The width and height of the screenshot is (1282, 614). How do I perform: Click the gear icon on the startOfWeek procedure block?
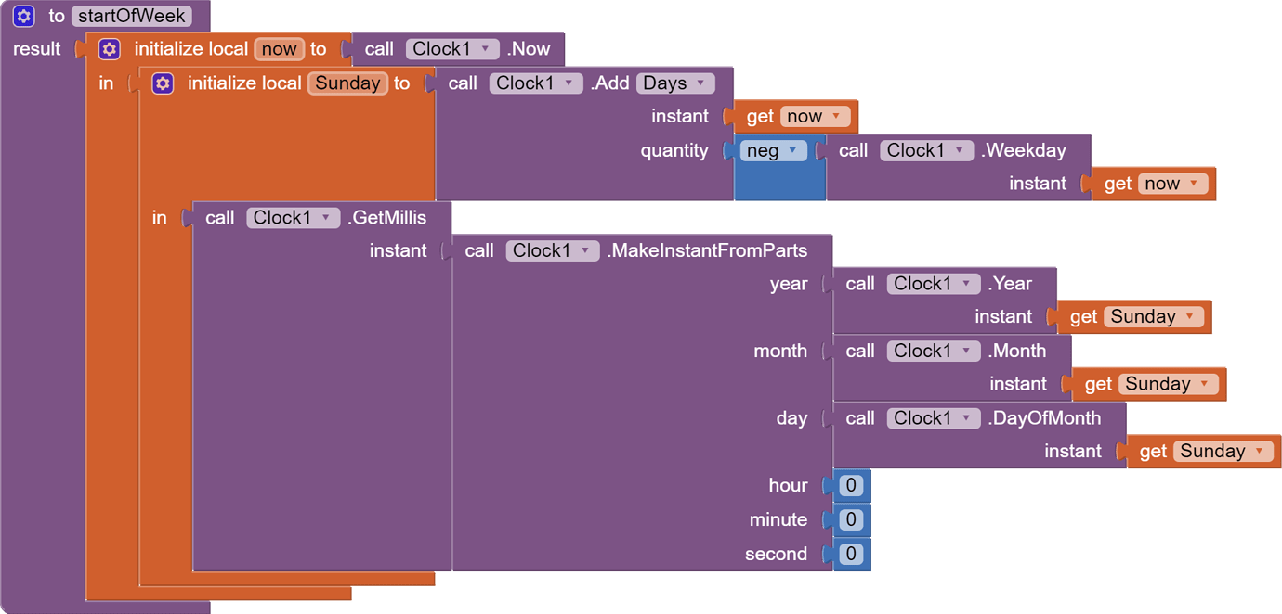(x=23, y=15)
